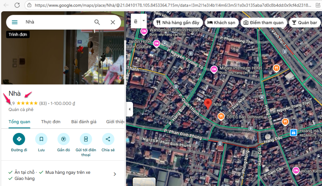
Task: Open the Minasi Premium Hotel marker
Action: point(214,69)
